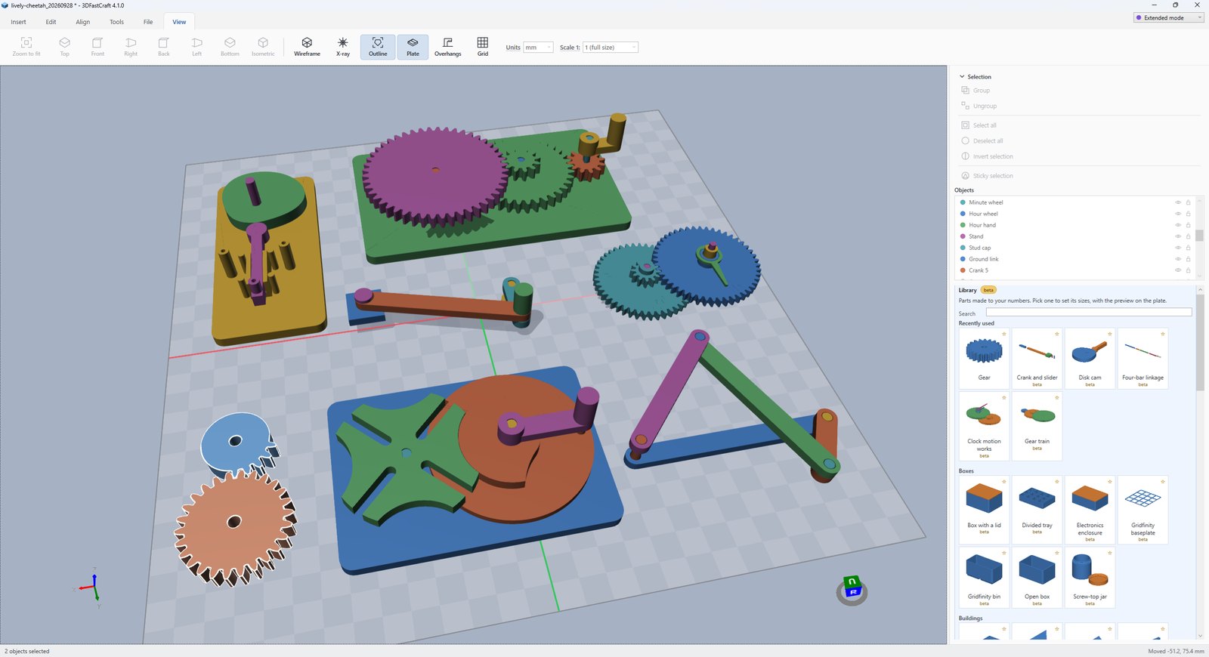Toggle the Outline display button
1209x657 pixels.
[x=378, y=47]
